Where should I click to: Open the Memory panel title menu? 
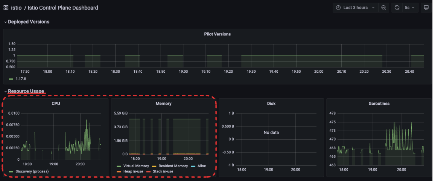pos(164,104)
